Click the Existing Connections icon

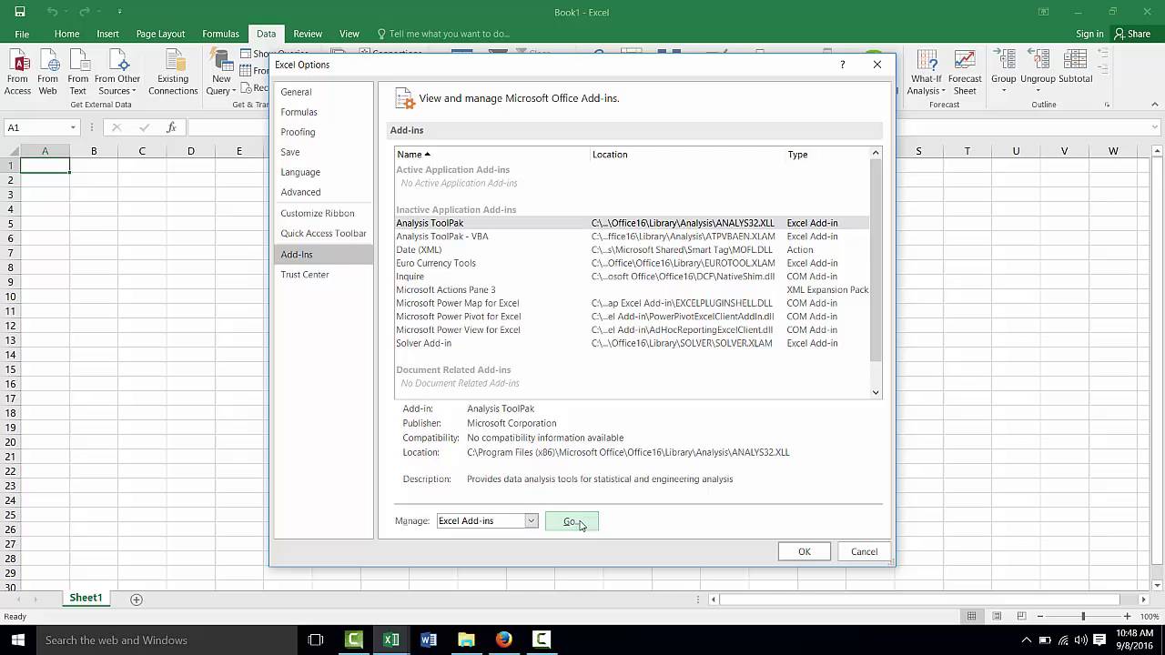(173, 73)
